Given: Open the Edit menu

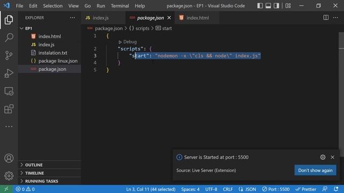Looking at the screenshot, I should [33, 6].
